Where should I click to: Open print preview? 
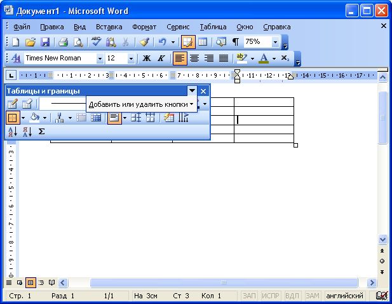pyautogui.click(x=78, y=42)
